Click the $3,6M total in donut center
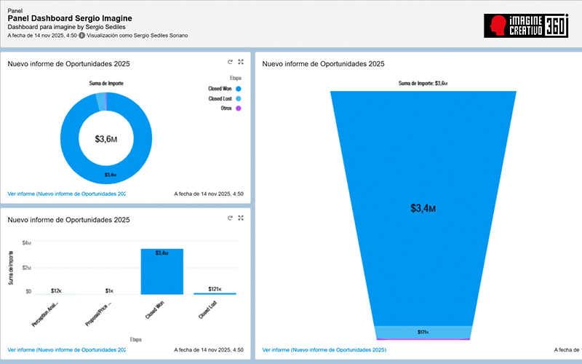The height and width of the screenshot is (364, 582). tap(106, 138)
